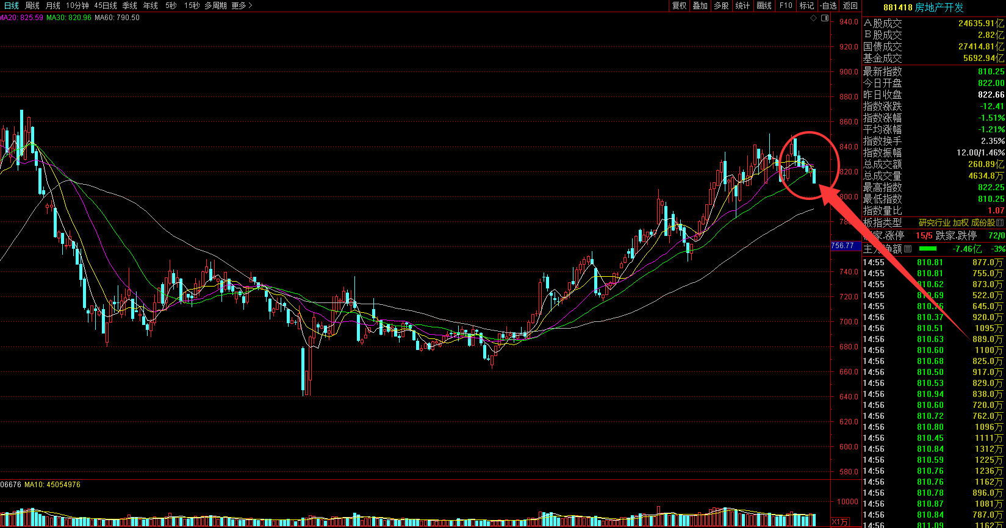1006x528 pixels.
Task: Switch to the 日线 daily chart period
Action: [12, 5]
